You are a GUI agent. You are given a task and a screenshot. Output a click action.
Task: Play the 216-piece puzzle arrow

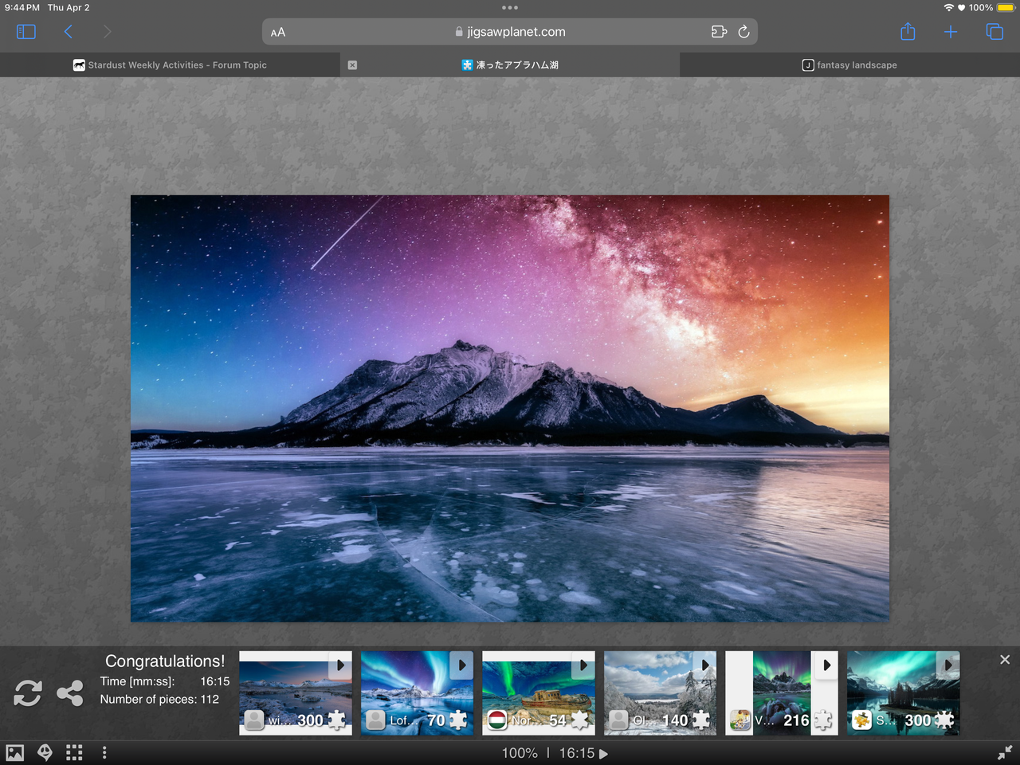coord(826,665)
